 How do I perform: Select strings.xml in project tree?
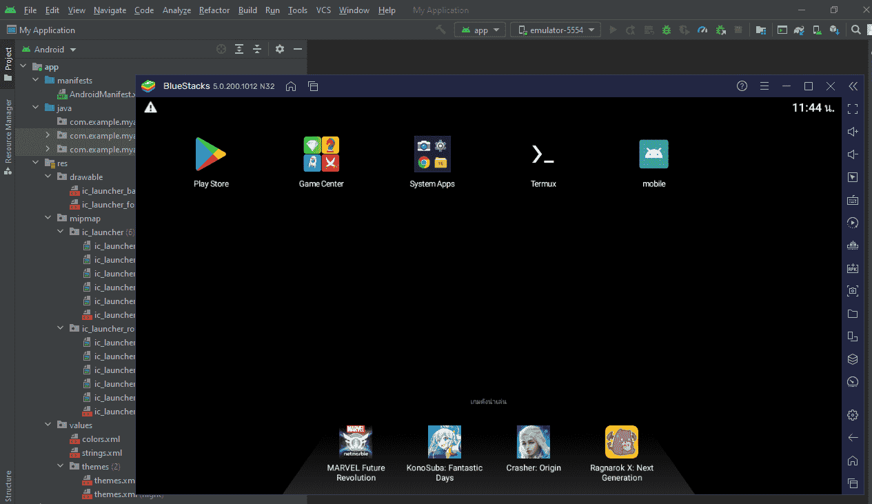coord(96,453)
